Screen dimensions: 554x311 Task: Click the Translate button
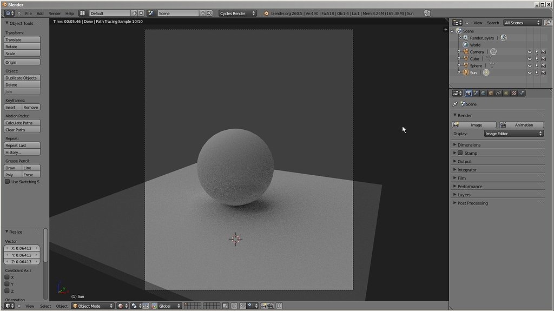click(x=22, y=39)
